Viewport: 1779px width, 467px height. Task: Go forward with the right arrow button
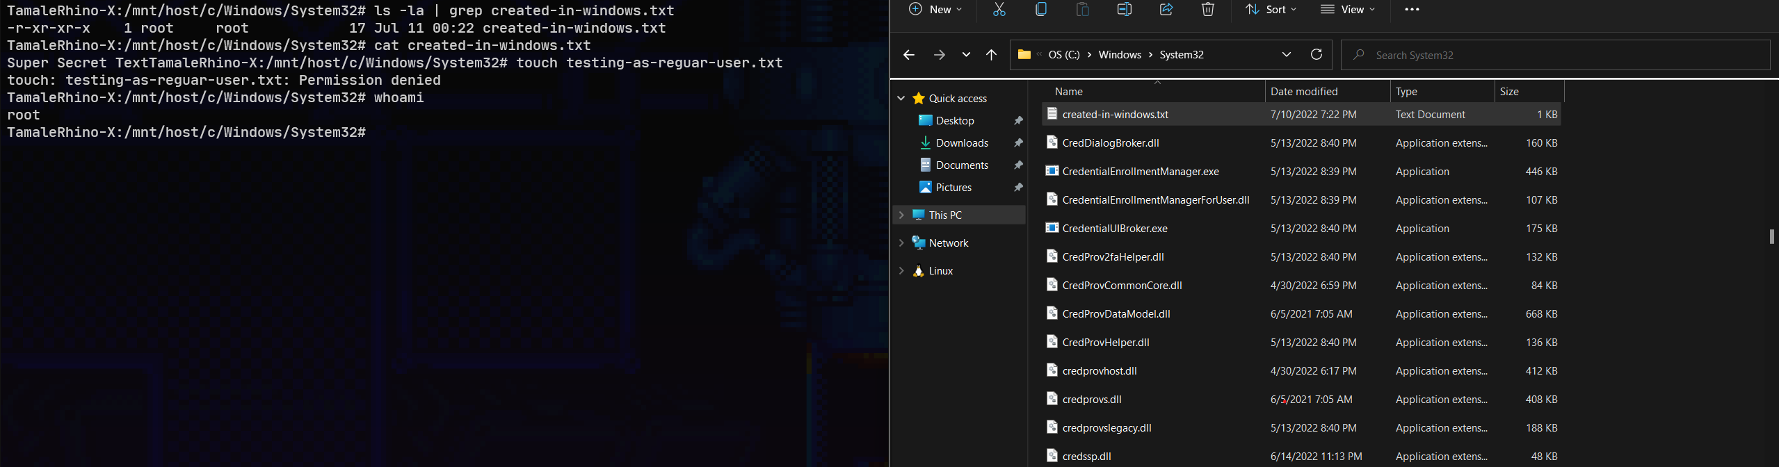pos(939,55)
